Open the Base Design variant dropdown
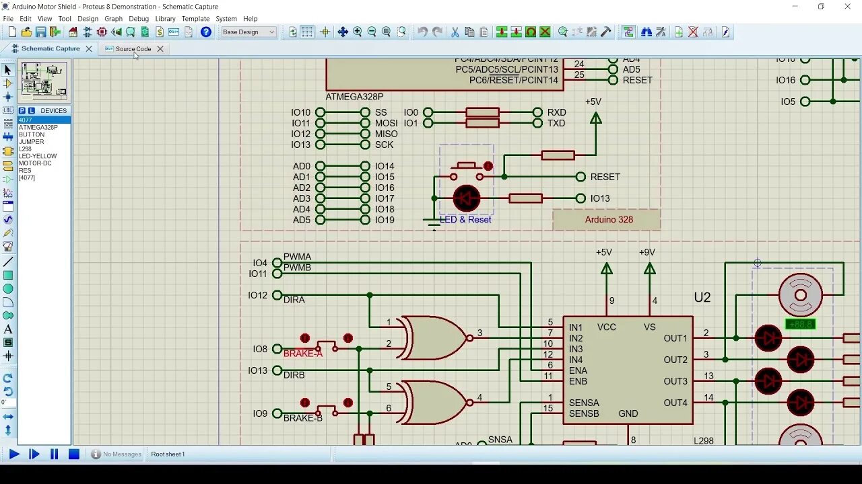The width and height of the screenshot is (862, 484). click(248, 32)
